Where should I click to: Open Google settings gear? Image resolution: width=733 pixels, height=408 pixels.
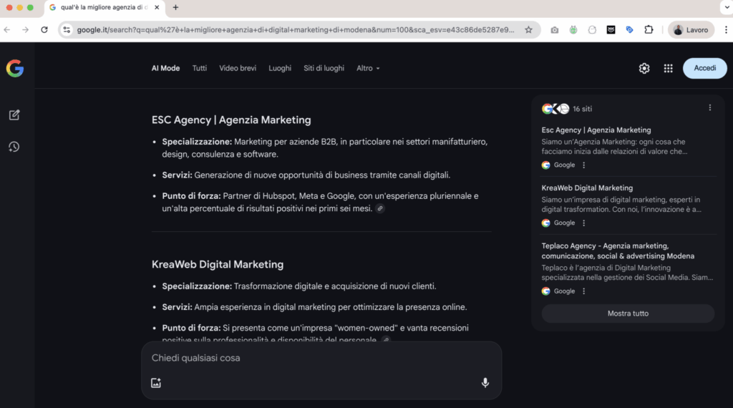pos(644,68)
